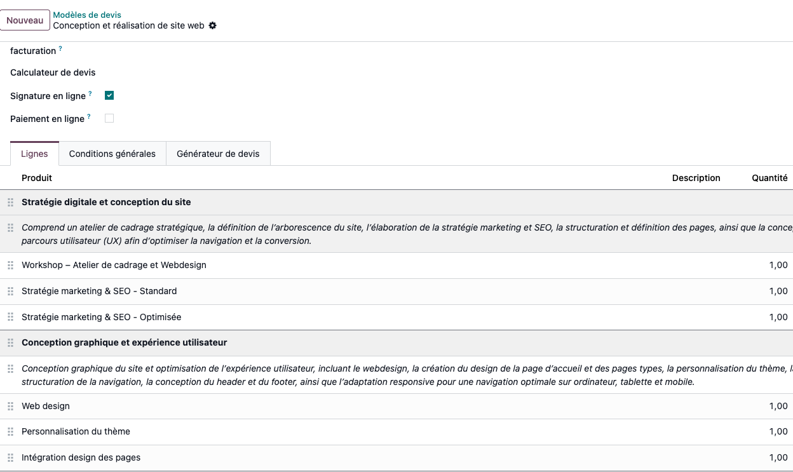Screen dimensions: 793x472
Task: Select Conception graphique et expérience utilisateur section
Action: [124, 342]
